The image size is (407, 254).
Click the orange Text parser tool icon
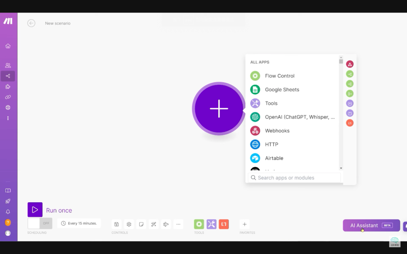pos(224,224)
